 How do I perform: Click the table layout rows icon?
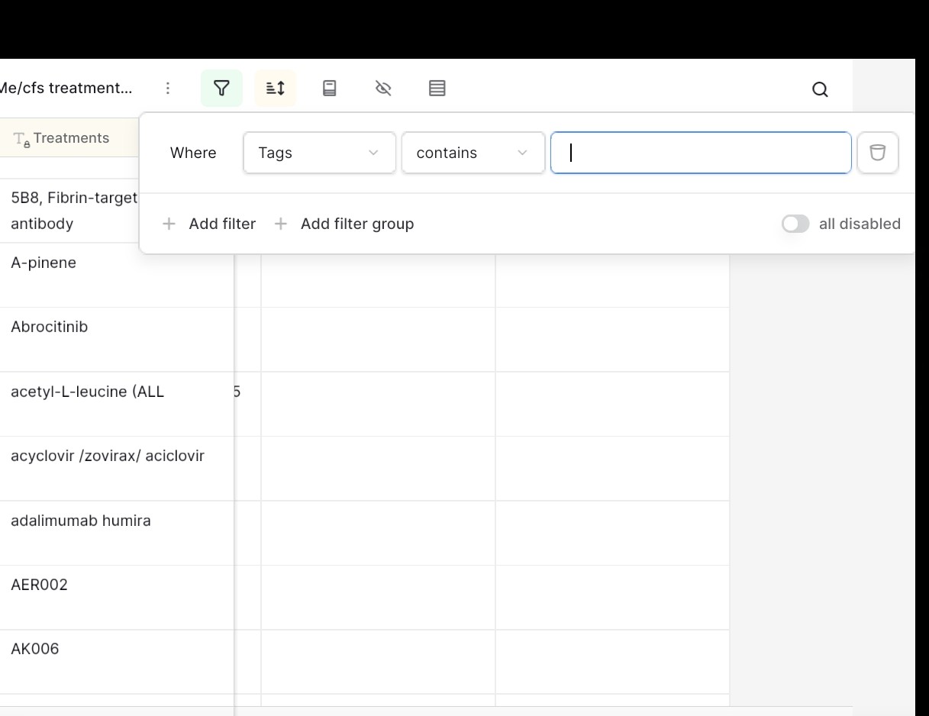(x=437, y=89)
